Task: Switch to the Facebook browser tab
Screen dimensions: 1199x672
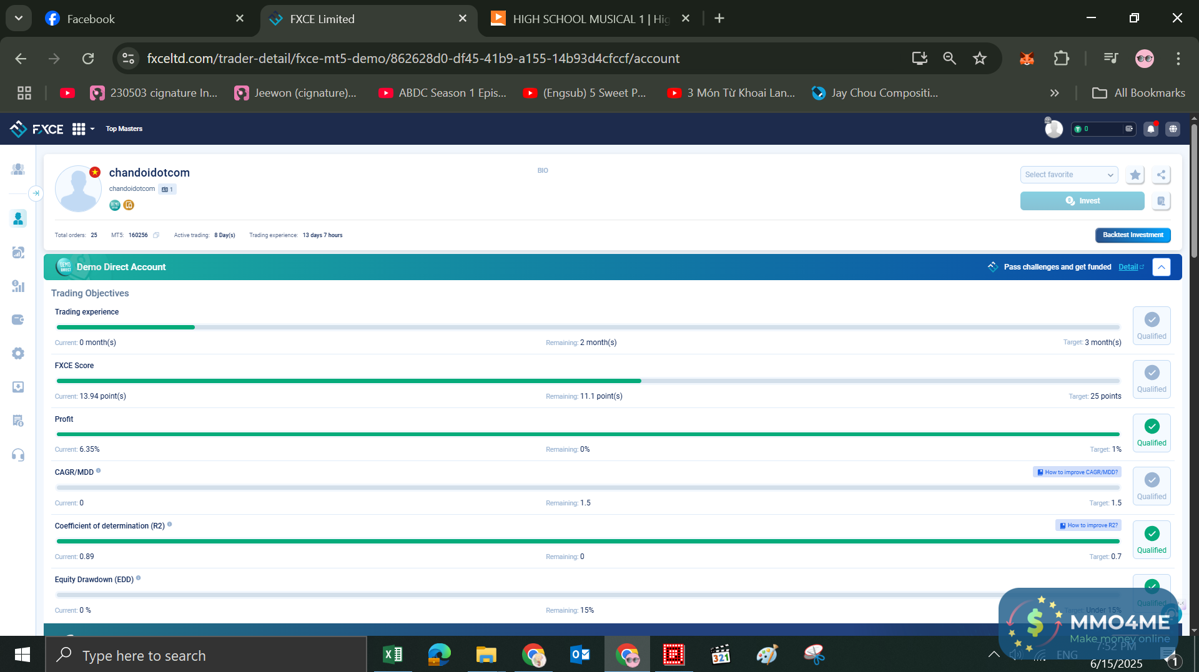Action: tap(144, 19)
